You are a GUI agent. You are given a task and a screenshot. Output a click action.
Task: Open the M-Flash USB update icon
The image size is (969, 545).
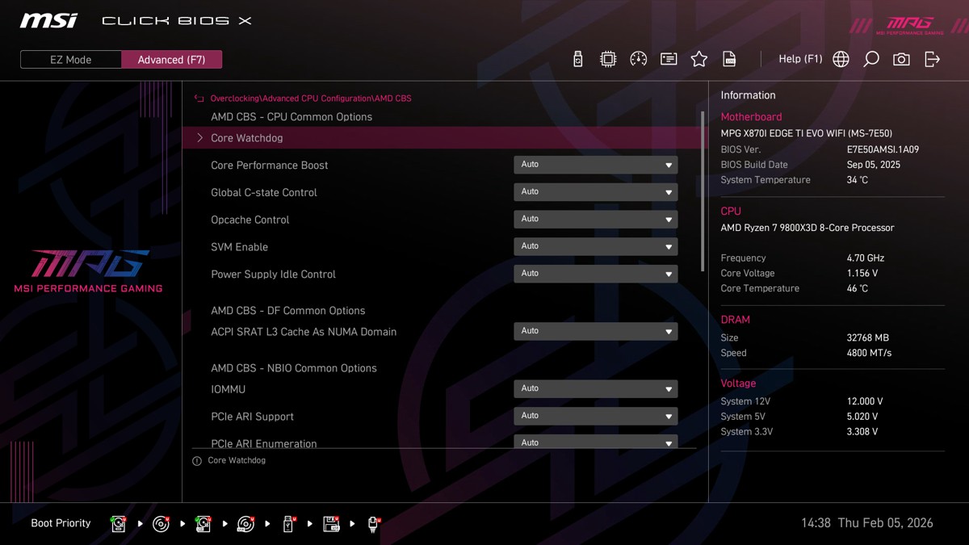[577, 59]
